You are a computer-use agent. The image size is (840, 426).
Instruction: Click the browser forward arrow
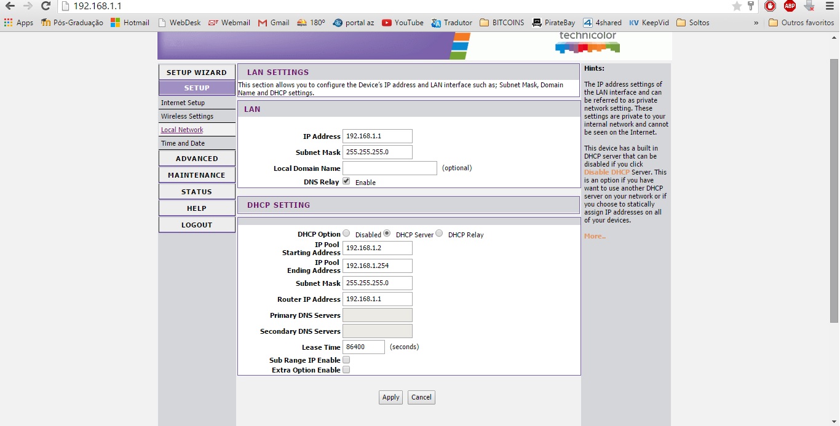[x=28, y=6]
